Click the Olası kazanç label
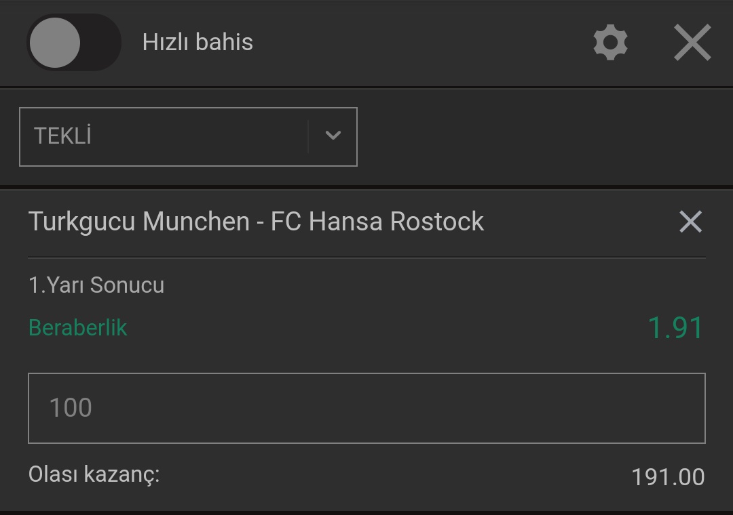Screen dimensions: 733x515 point(94,474)
